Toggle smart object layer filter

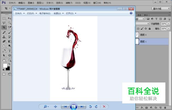(165, 19)
